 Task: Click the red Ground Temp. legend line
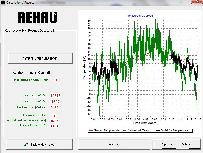click(91, 130)
